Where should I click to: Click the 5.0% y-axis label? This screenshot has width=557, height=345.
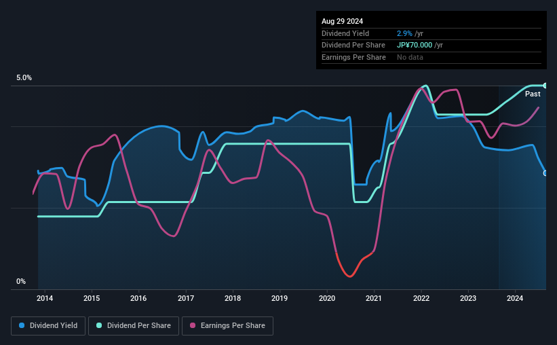pos(24,78)
